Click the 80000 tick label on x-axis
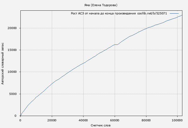 tap(146, 120)
